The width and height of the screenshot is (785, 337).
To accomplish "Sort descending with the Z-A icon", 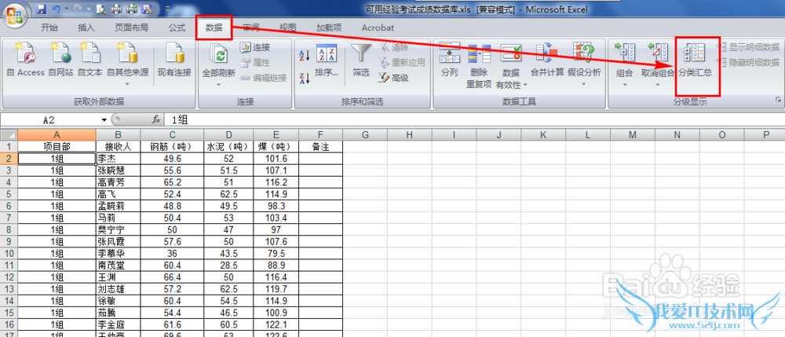I will (x=304, y=78).
